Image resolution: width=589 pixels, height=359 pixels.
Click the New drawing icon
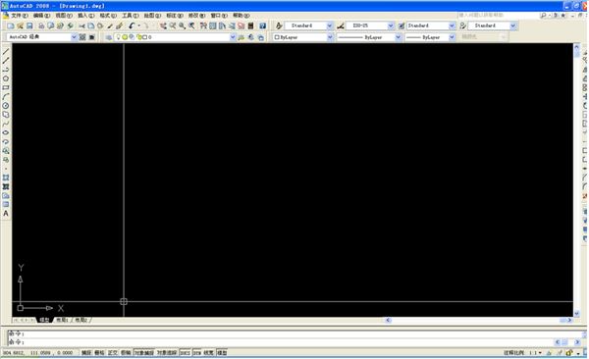coord(11,26)
